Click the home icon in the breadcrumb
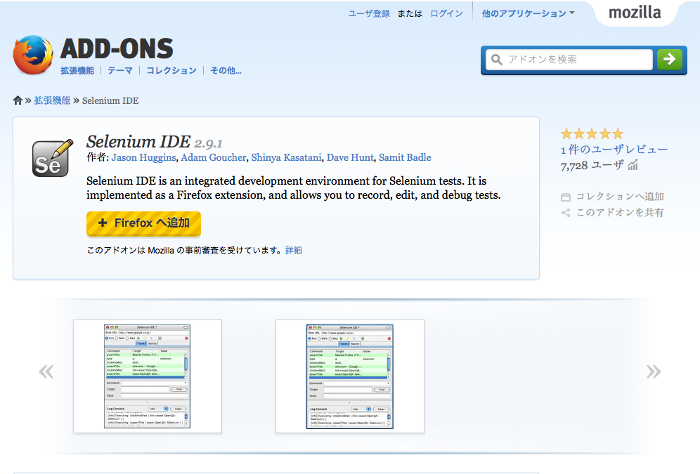The height and width of the screenshot is (474, 700). [17, 100]
